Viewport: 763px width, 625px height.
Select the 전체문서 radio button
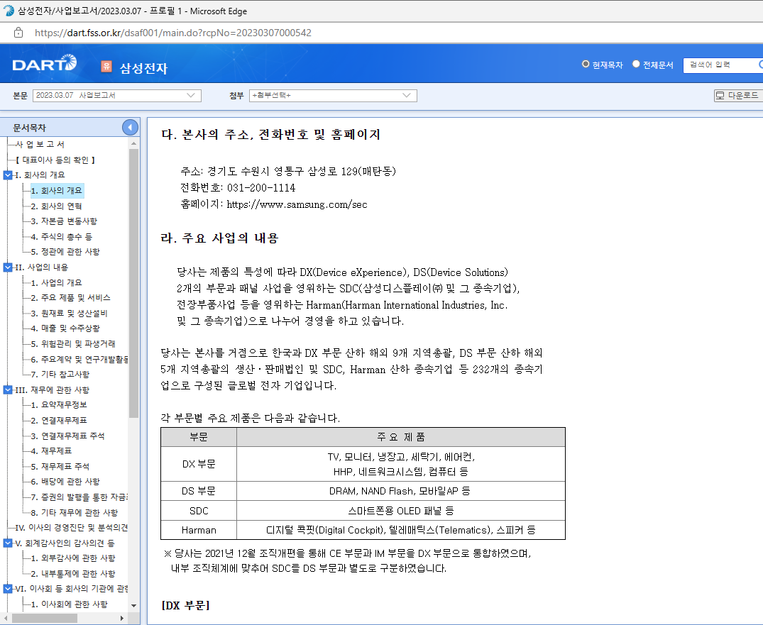(635, 64)
